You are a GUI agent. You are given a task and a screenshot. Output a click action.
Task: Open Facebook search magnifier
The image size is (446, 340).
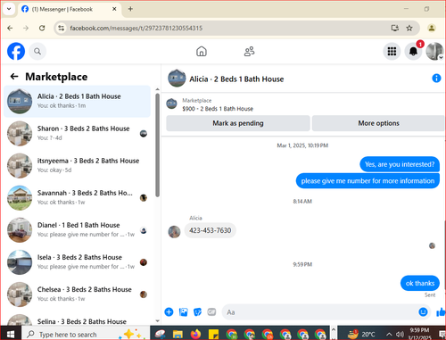pos(37,52)
